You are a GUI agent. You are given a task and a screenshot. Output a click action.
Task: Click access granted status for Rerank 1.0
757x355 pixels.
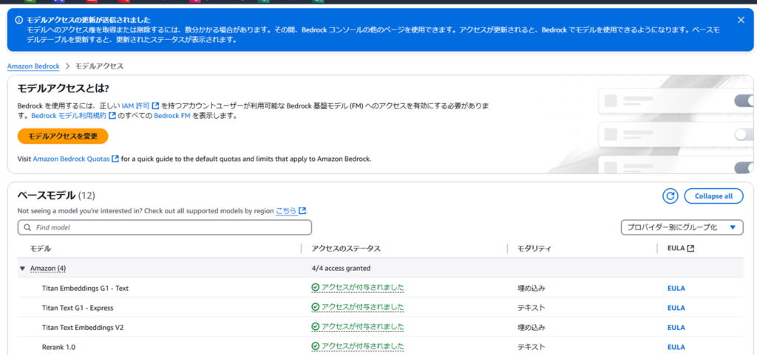click(x=358, y=346)
